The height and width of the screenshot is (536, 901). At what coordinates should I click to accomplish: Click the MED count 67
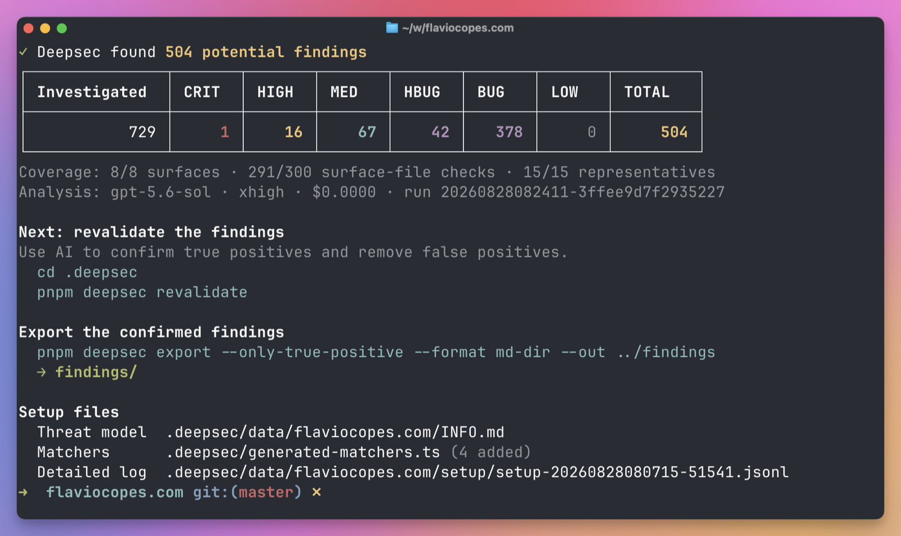click(x=367, y=132)
